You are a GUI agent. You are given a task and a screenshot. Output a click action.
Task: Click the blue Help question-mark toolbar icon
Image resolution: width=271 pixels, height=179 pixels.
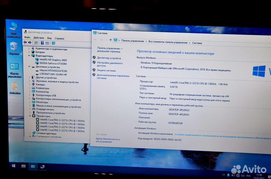pyautogui.click(x=42, y=43)
